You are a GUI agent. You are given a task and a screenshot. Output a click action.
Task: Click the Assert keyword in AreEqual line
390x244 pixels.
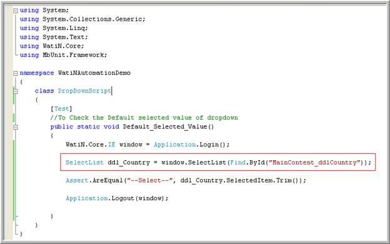point(77,181)
